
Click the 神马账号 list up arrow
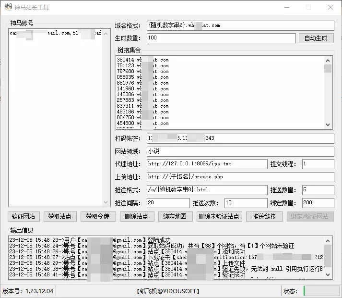(106, 34)
